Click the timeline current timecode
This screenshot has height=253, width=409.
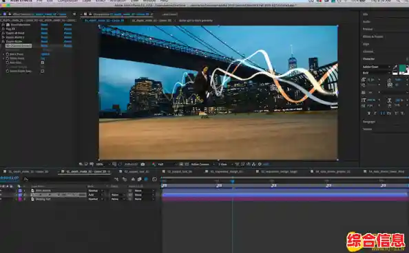(x=10, y=178)
